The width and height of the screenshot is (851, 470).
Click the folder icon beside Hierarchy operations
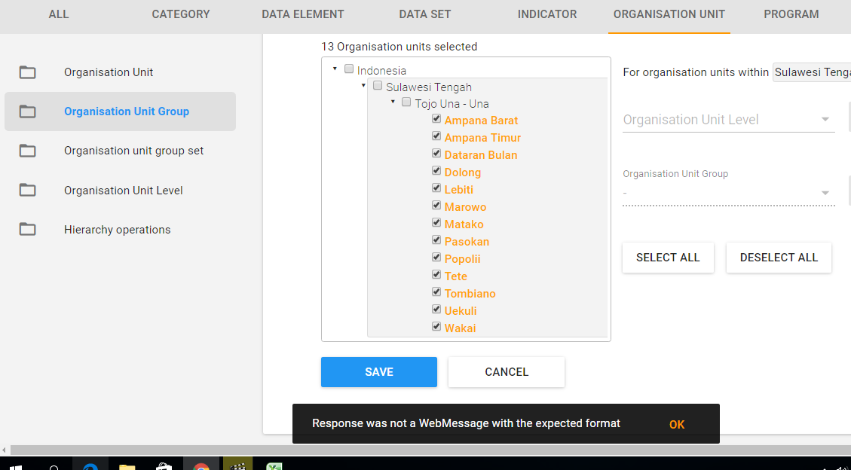28,230
